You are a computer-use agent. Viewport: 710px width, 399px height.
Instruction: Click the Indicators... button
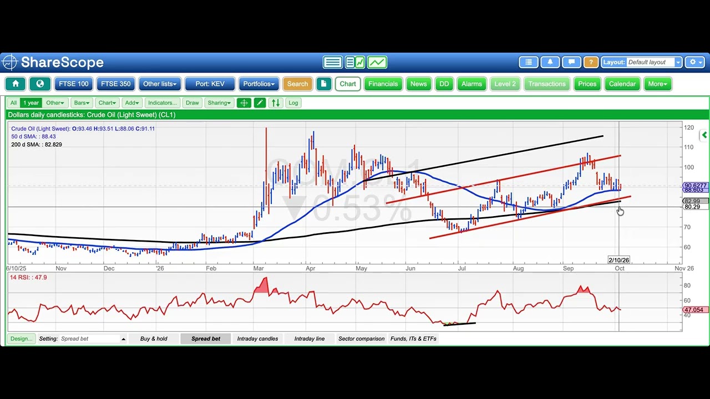[162, 103]
